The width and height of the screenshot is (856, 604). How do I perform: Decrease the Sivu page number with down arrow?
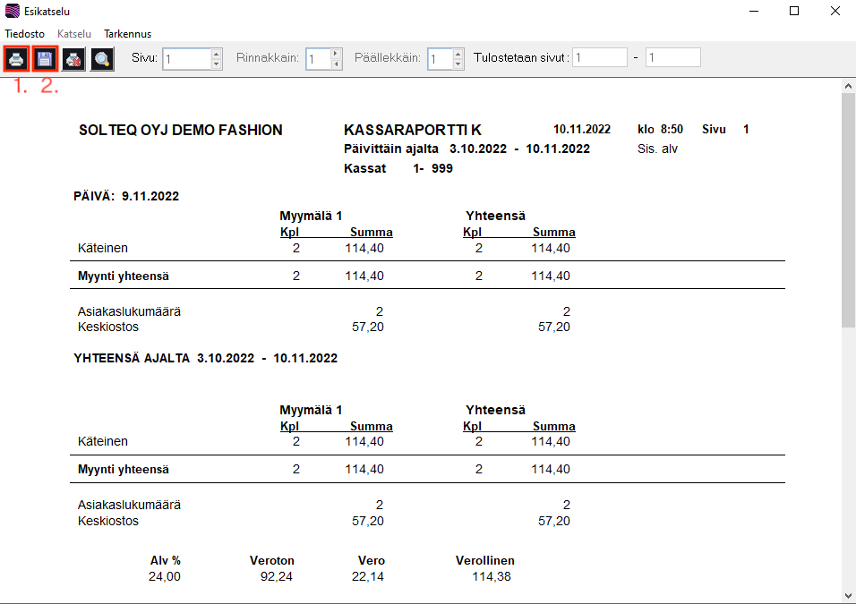point(216,64)
